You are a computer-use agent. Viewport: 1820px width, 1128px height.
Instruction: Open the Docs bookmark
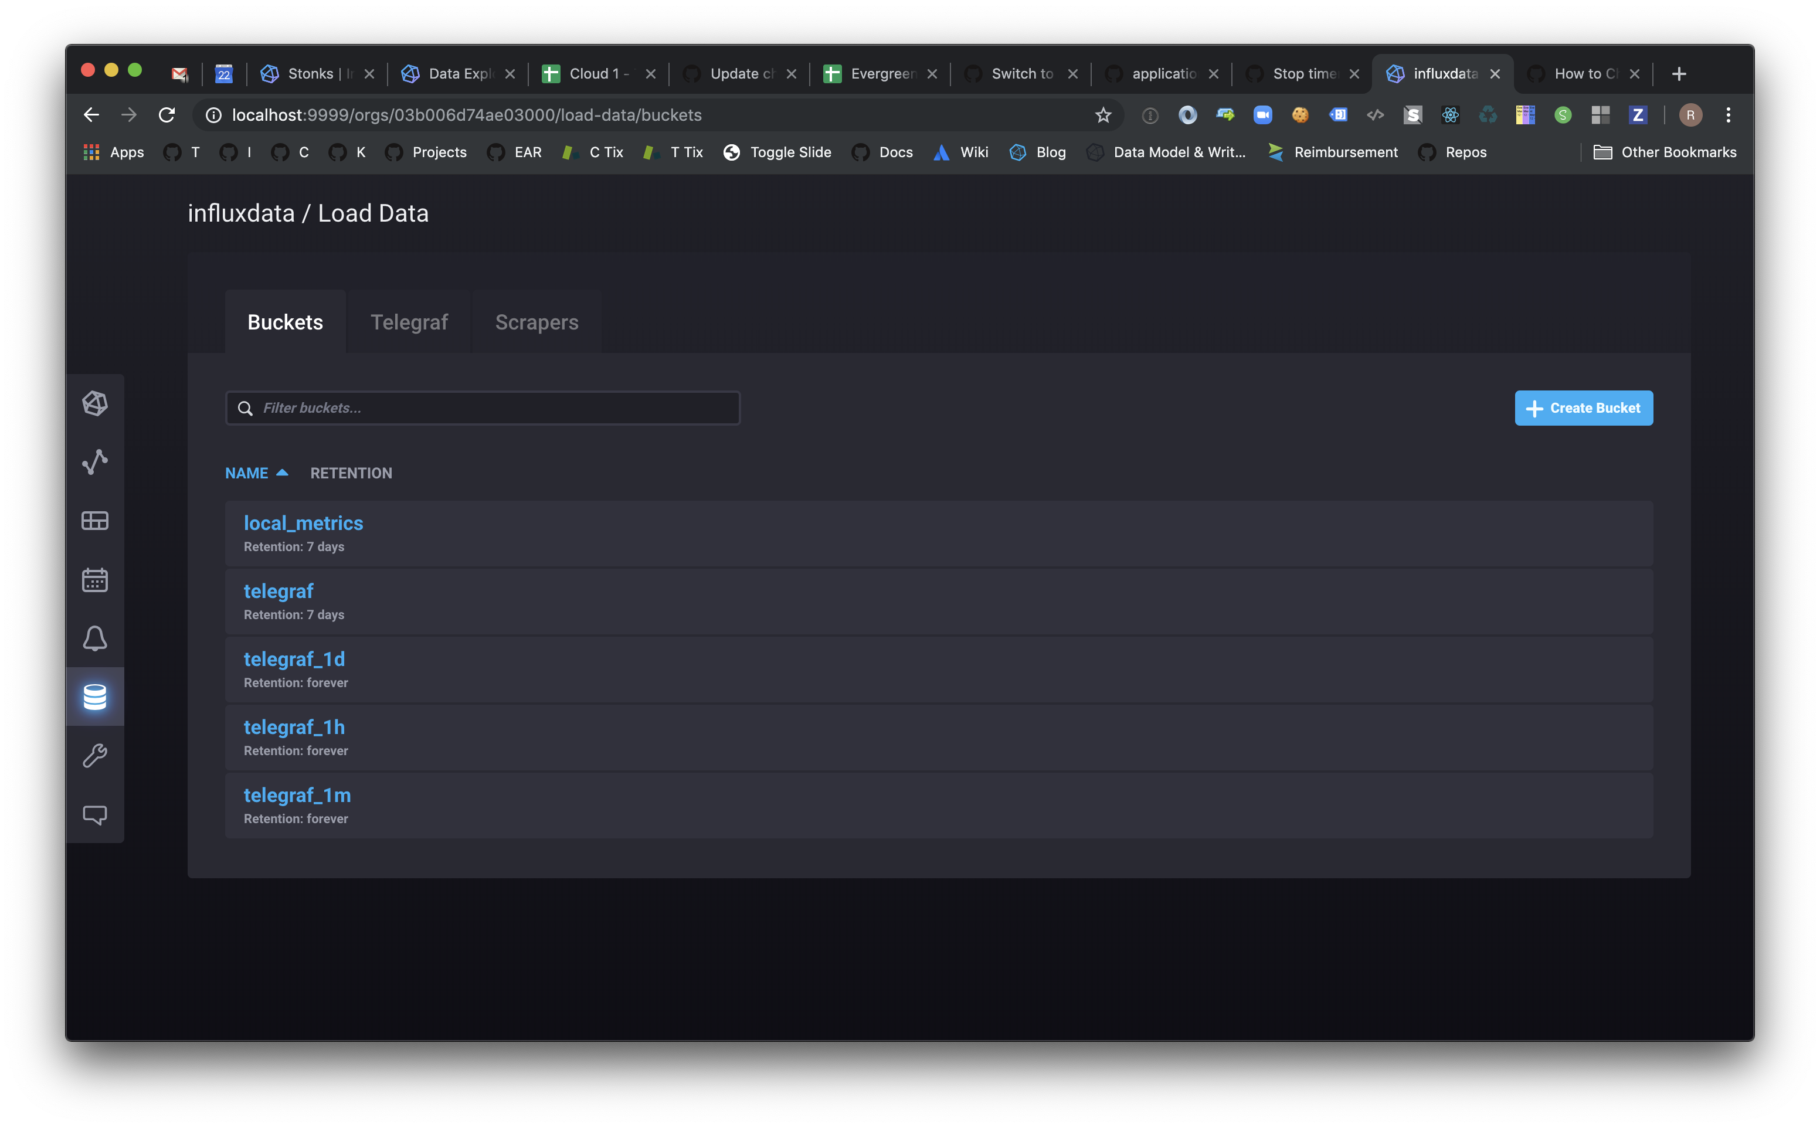click(882, 152)
